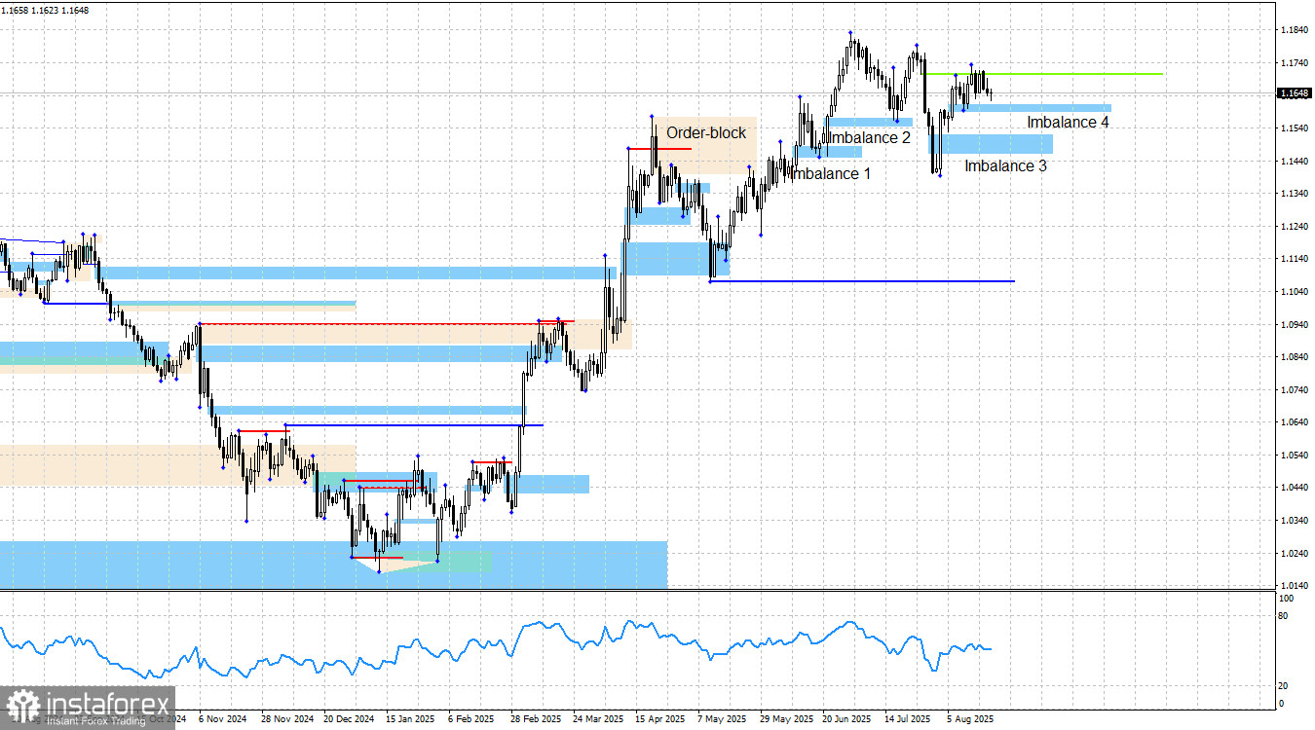Click price axis label 1.1840
The width and height of the screenshot is (1315, 730).
tap(1294, 30)
